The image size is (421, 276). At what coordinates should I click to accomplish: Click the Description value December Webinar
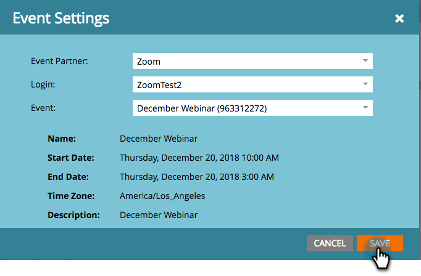[x=159, y=215]
